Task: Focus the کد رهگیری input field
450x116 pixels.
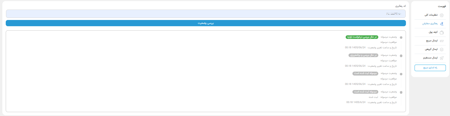Action: pos(206,14)
